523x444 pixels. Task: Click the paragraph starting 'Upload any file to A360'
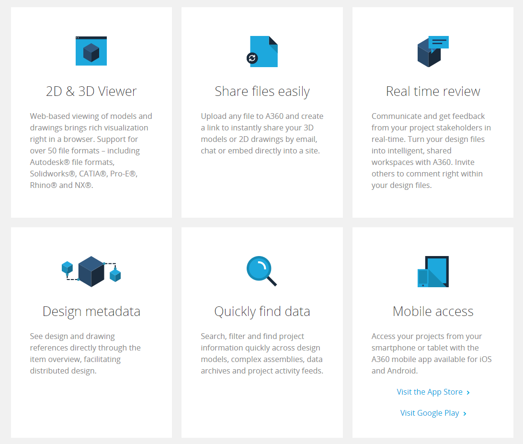pyautogui.click(x=262, y=133)
